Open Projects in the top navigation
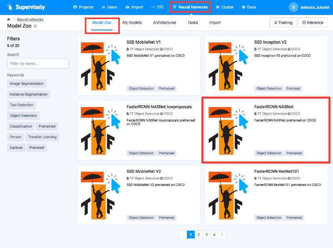This screenshot has width=333, height=248. click(x=83, y=7)
